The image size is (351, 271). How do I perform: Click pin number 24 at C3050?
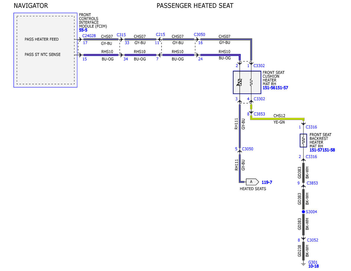pyautogui.click(x=200, y=59)
